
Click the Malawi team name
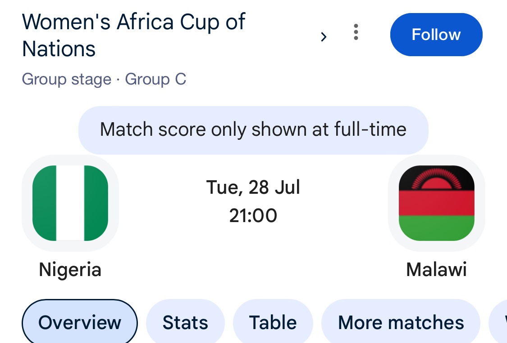[x=437, y=269]
